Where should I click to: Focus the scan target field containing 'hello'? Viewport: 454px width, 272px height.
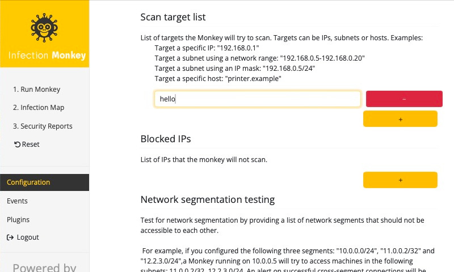257,99
